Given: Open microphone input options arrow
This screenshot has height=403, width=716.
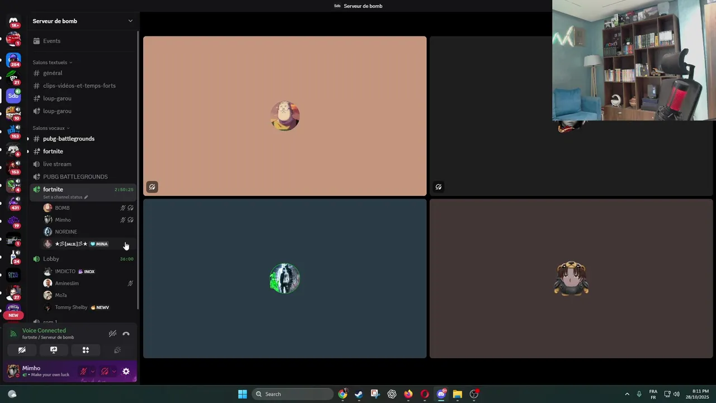Looking at the screenshot, I should [x=93, y=371].
